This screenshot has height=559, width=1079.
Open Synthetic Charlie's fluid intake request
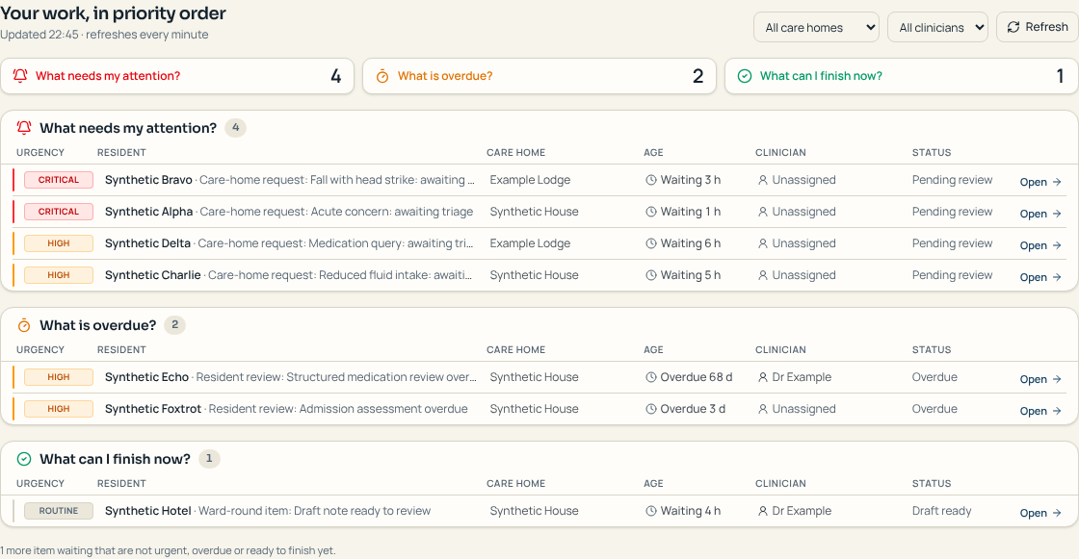pos(1040,276)
